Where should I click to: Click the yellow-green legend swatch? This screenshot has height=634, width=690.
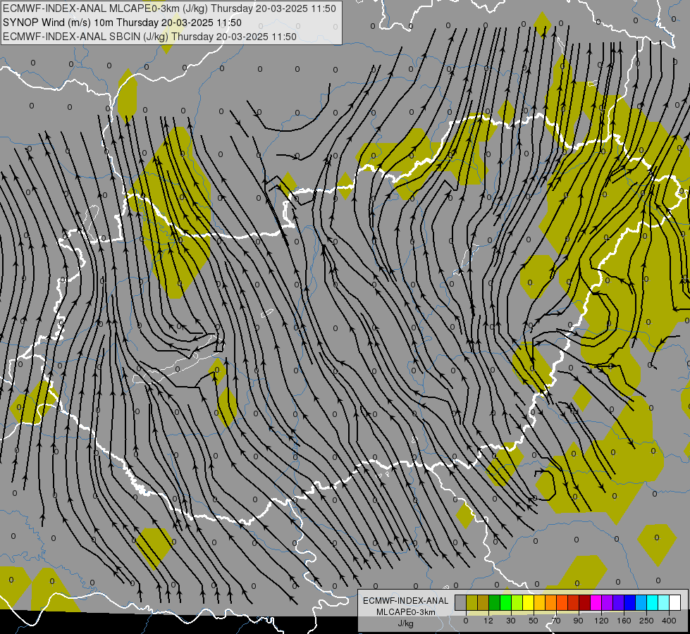[x=517, y=602]
